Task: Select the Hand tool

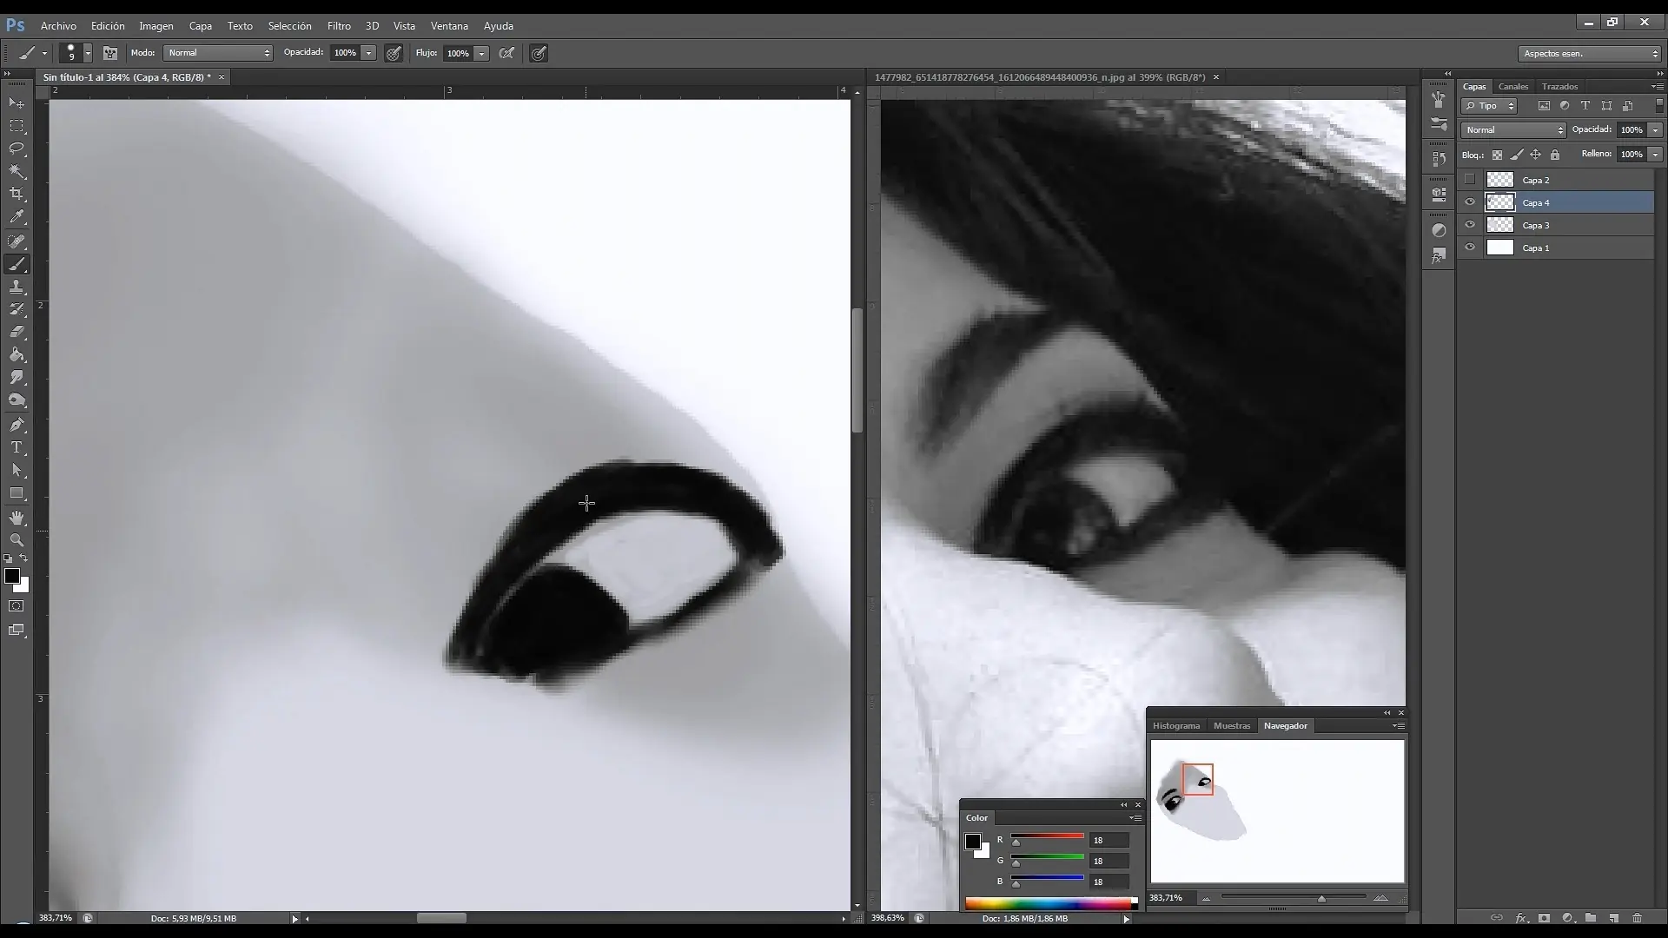Action: (x=17, y=518)
